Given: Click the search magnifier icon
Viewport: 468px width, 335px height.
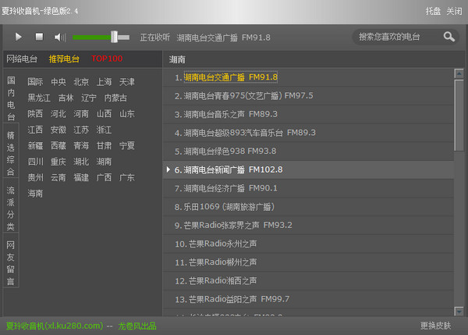Looking at the screenshot, I should click(449, 37).
